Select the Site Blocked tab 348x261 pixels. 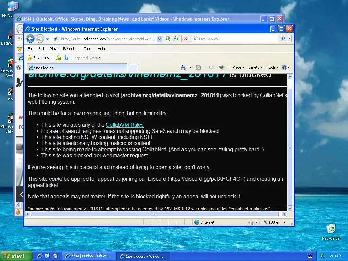point(77,68)
